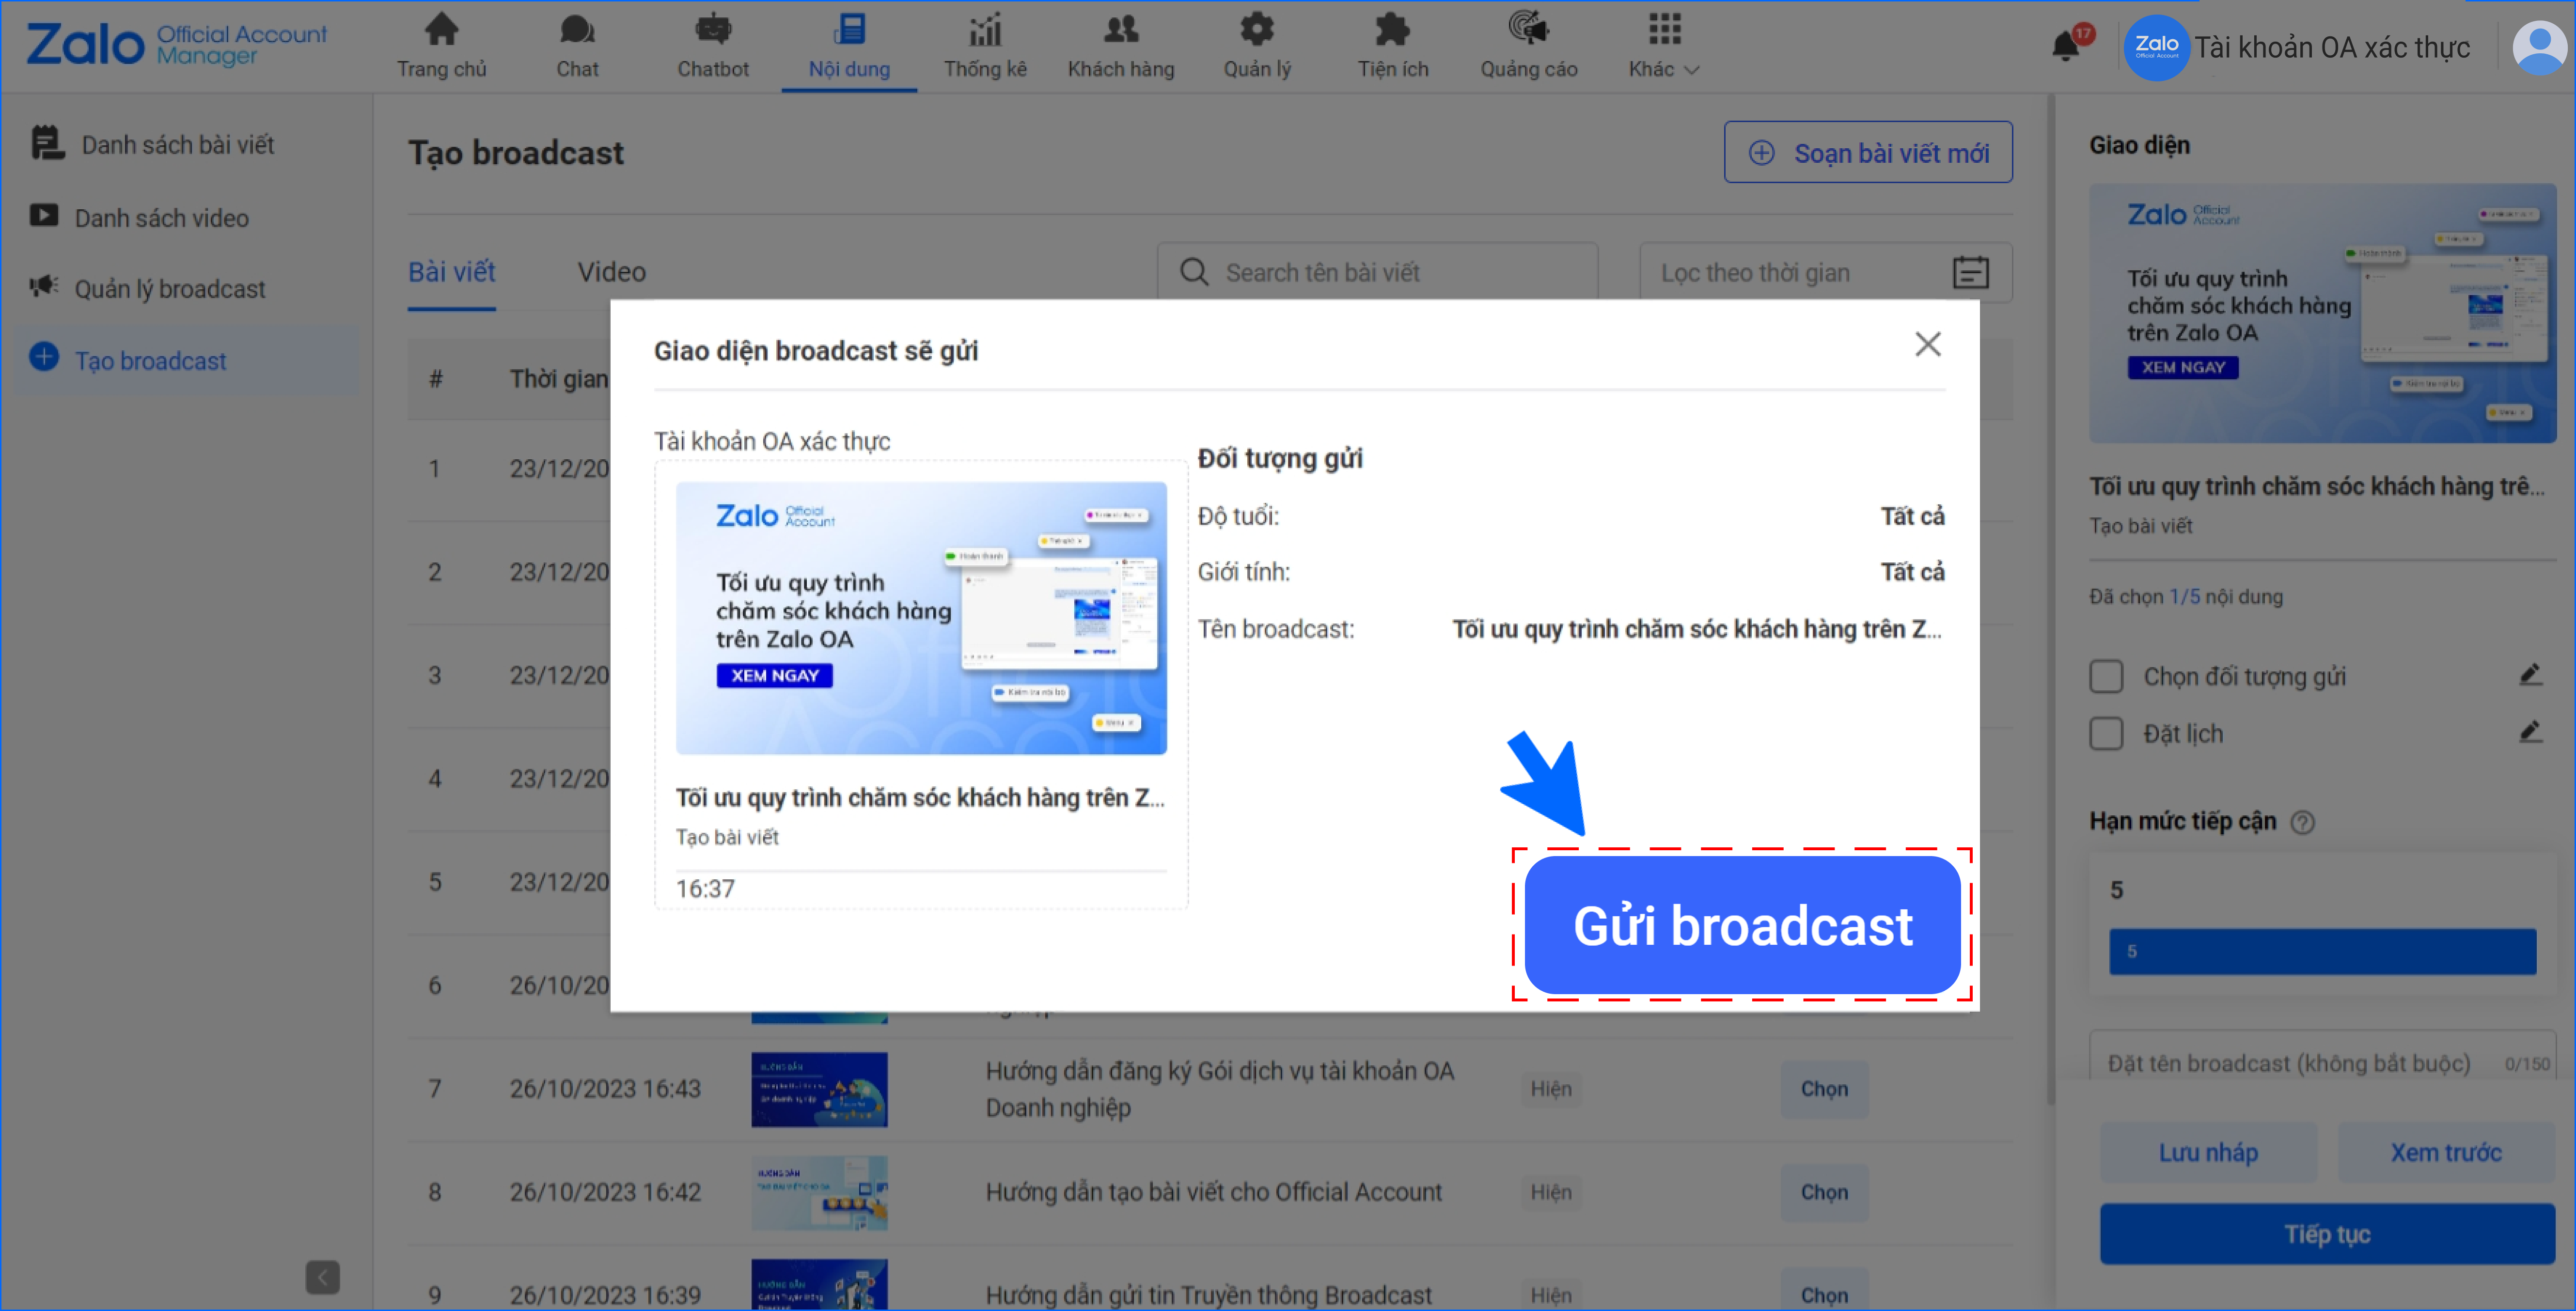Click the Tên broadcast value text
This screenshot has height=1311, width=2576.
[x=1697, y=629]
